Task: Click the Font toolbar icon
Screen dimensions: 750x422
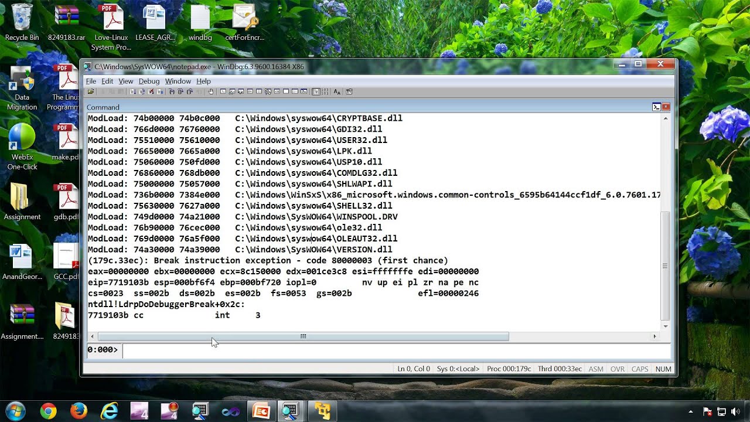Action: (337, 91)
